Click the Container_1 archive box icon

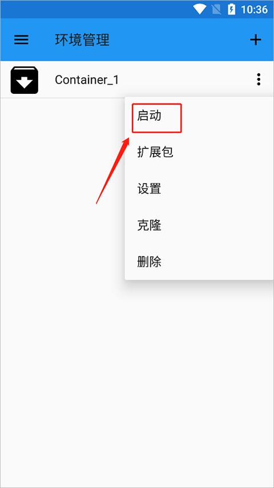[x=24, y=80]
